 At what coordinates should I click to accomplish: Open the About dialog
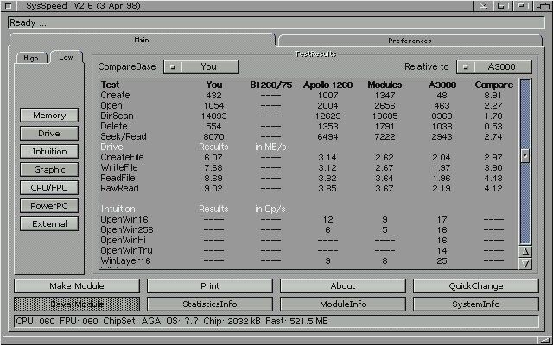343,285
